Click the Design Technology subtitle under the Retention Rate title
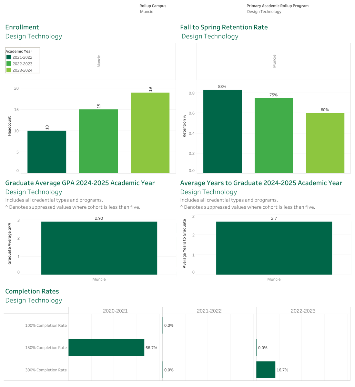The image size is (355, 387). point(210,36)
